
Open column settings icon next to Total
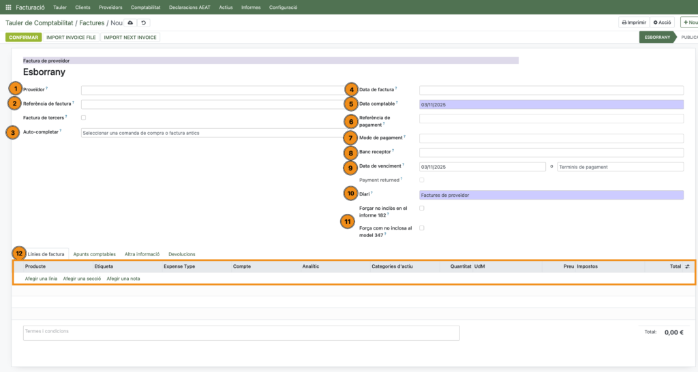(687, 266)
